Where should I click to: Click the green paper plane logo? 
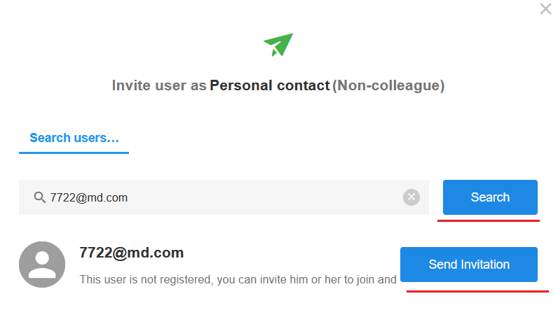point(278,45)
